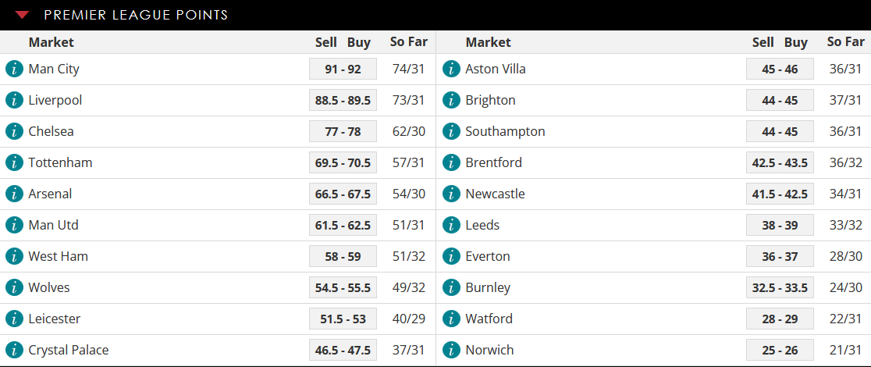Select the Watford 28 - 29 spread
Viewport: 871px width, 367px height.
click(780, 319)
